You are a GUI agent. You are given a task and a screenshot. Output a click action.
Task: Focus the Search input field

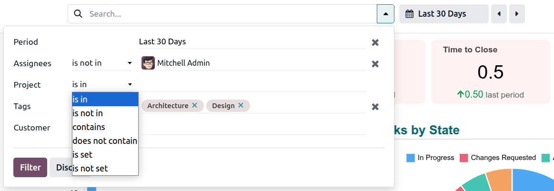click(x=229, y=14)
